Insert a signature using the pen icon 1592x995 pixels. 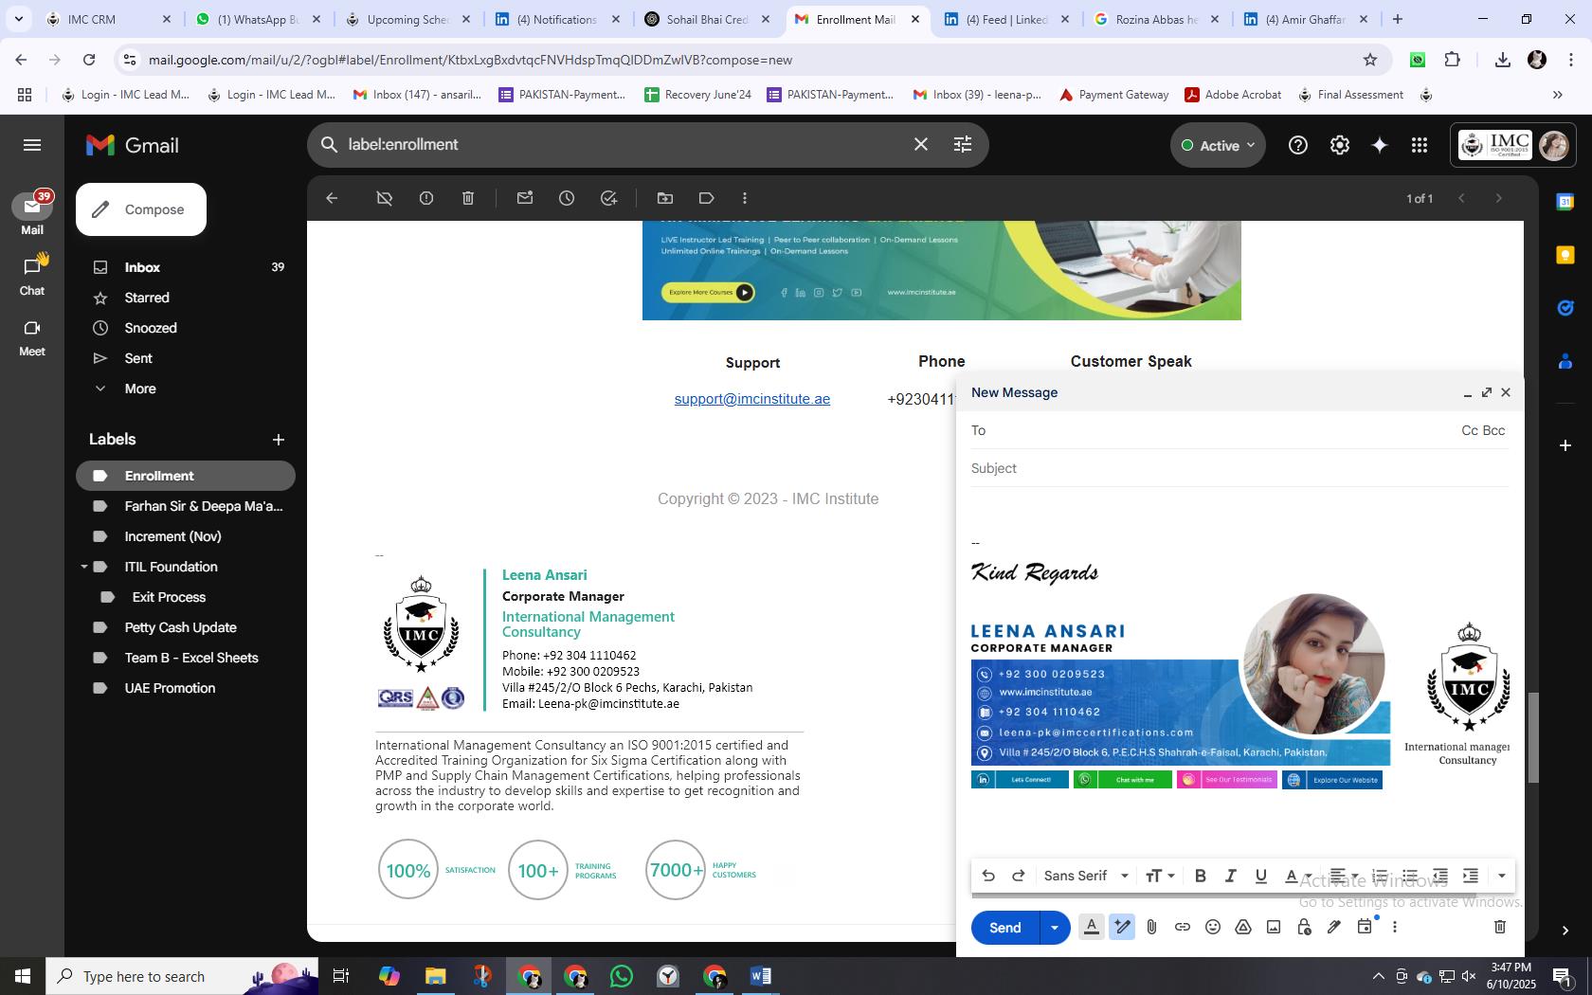point(1334,927)
